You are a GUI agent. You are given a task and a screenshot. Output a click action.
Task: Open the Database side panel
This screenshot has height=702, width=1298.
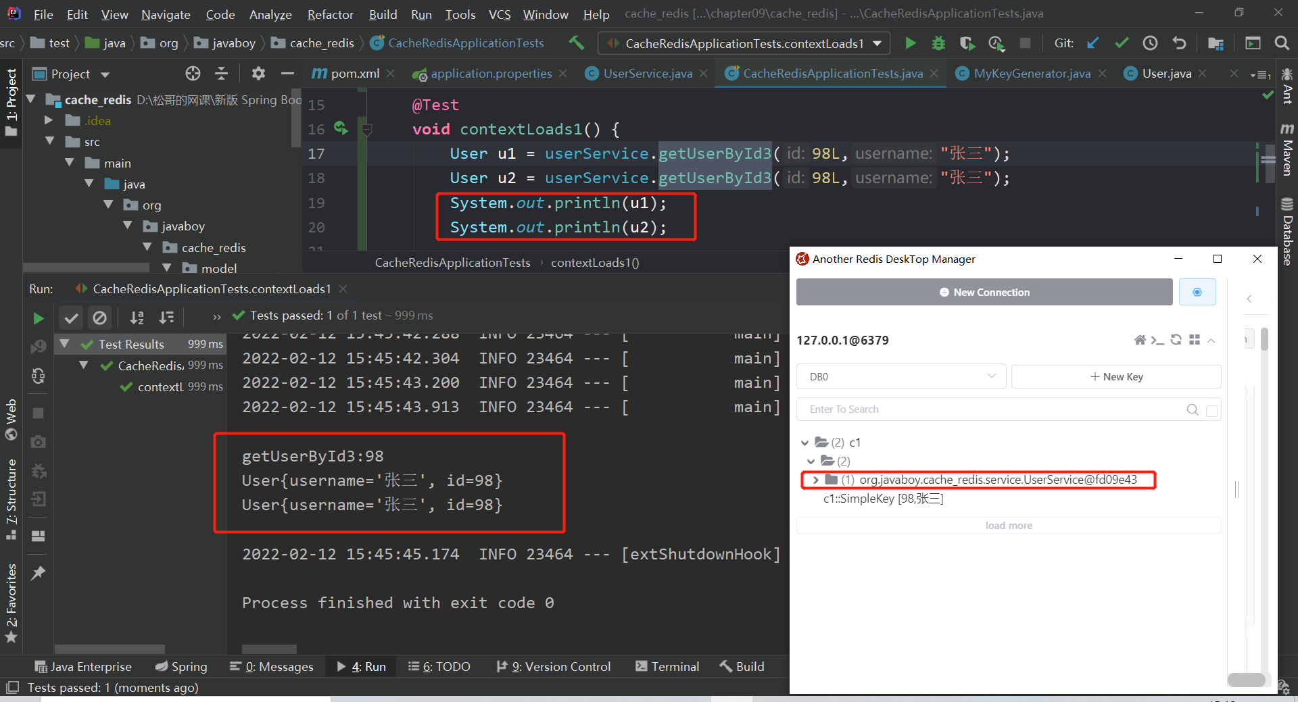(x=1287, y=231)
